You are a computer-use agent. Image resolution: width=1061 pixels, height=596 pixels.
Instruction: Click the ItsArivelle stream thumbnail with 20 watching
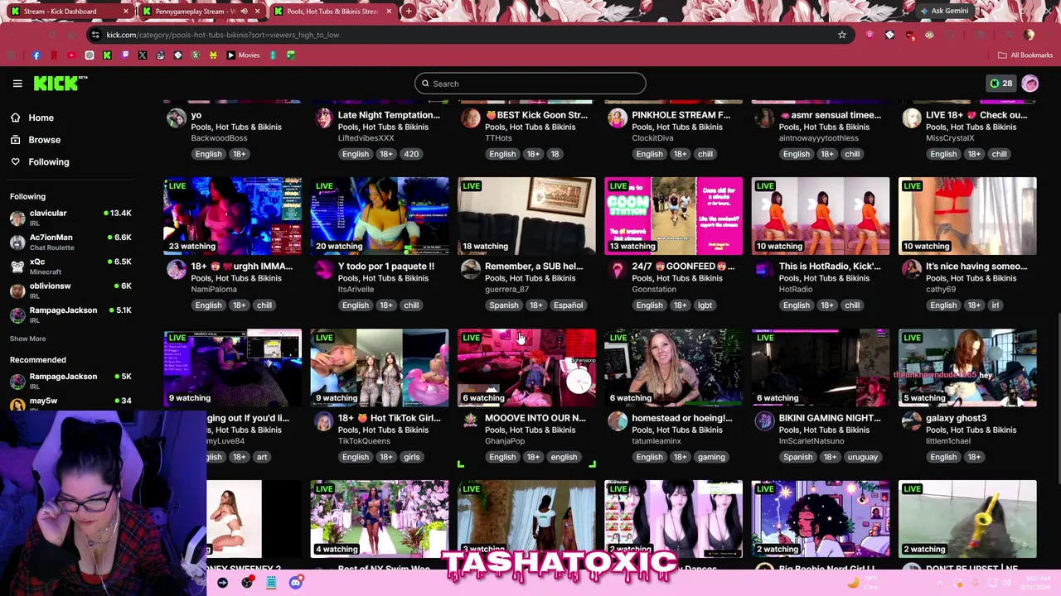[x=380, y=215]
